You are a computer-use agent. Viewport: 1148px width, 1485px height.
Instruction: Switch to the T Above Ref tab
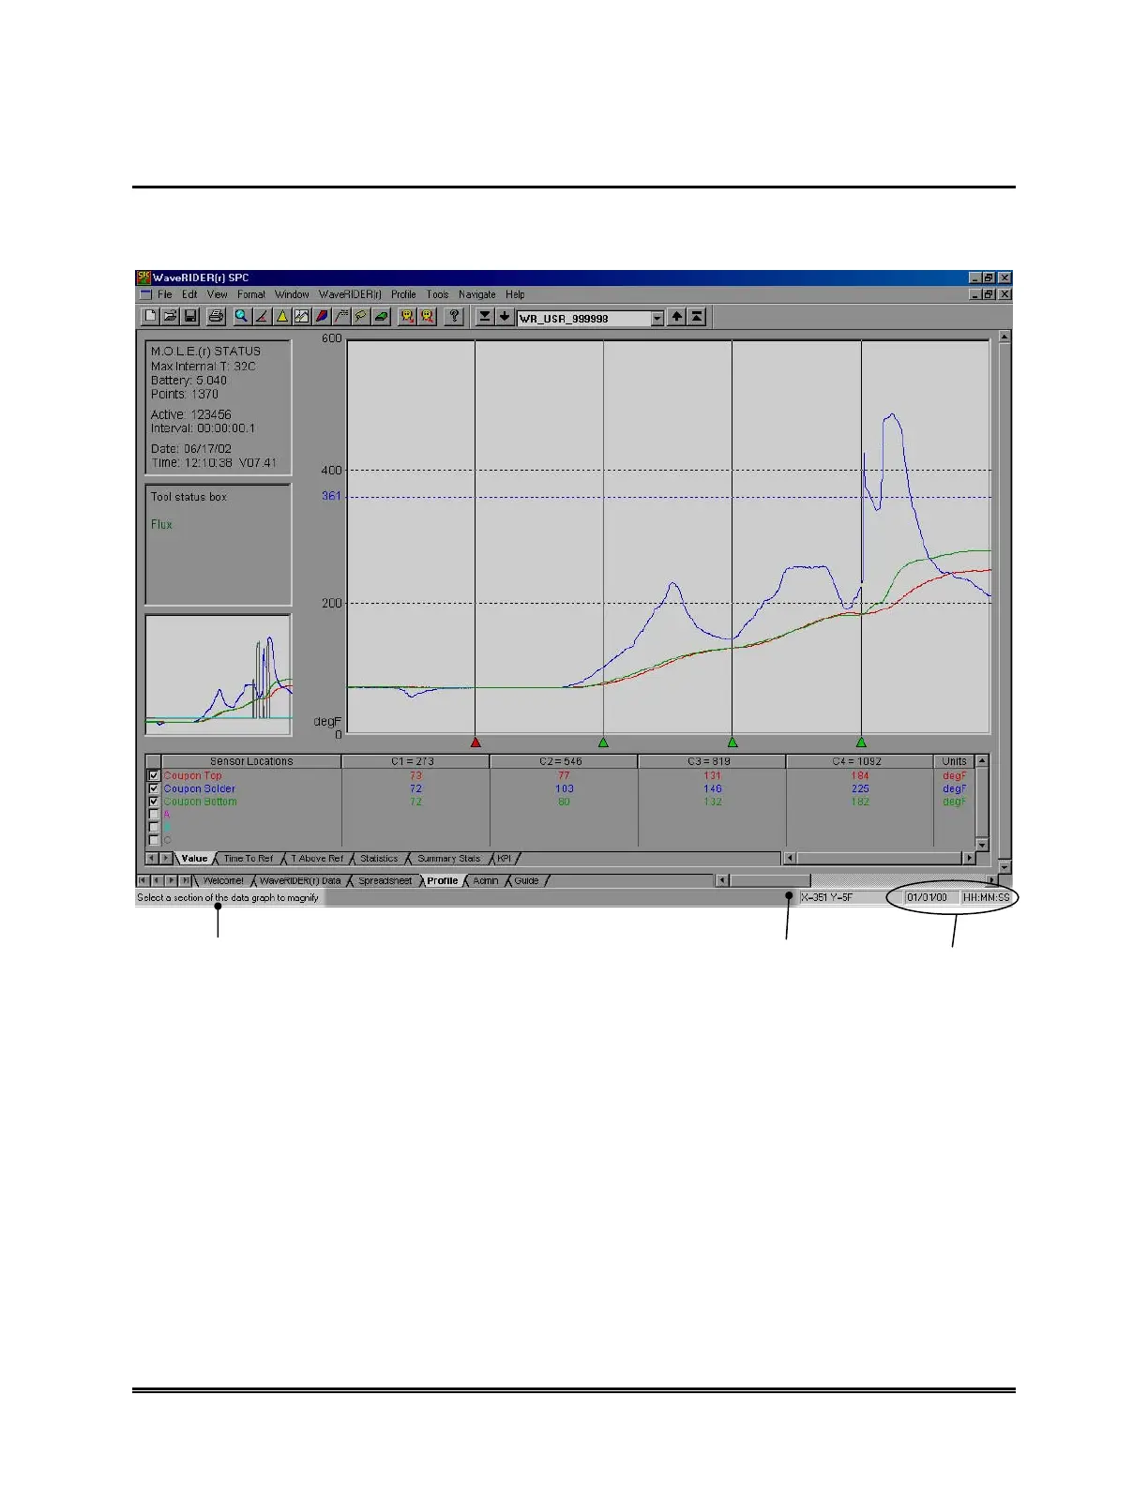pos(317,859)
